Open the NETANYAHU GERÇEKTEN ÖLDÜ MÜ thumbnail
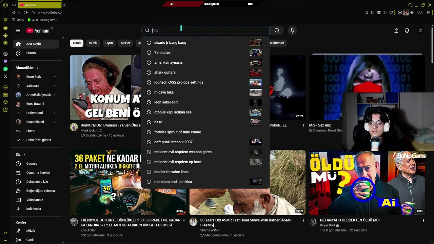Viewport: 434px width, 244px height. click(x=367, y=183)
